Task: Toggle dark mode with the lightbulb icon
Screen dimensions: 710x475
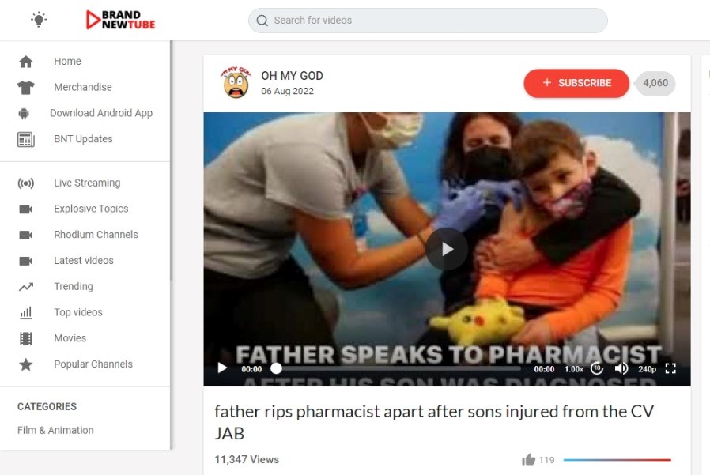Action: click(x=39, y=20)
